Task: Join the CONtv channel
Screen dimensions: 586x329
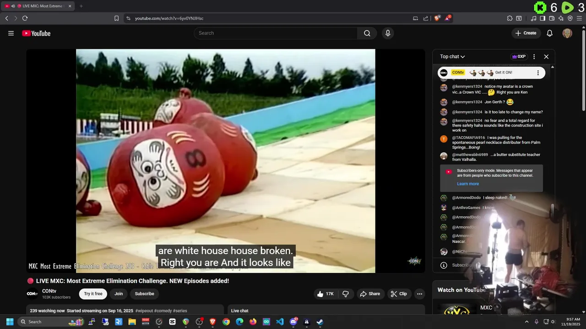Action: (x=119, y=294)
